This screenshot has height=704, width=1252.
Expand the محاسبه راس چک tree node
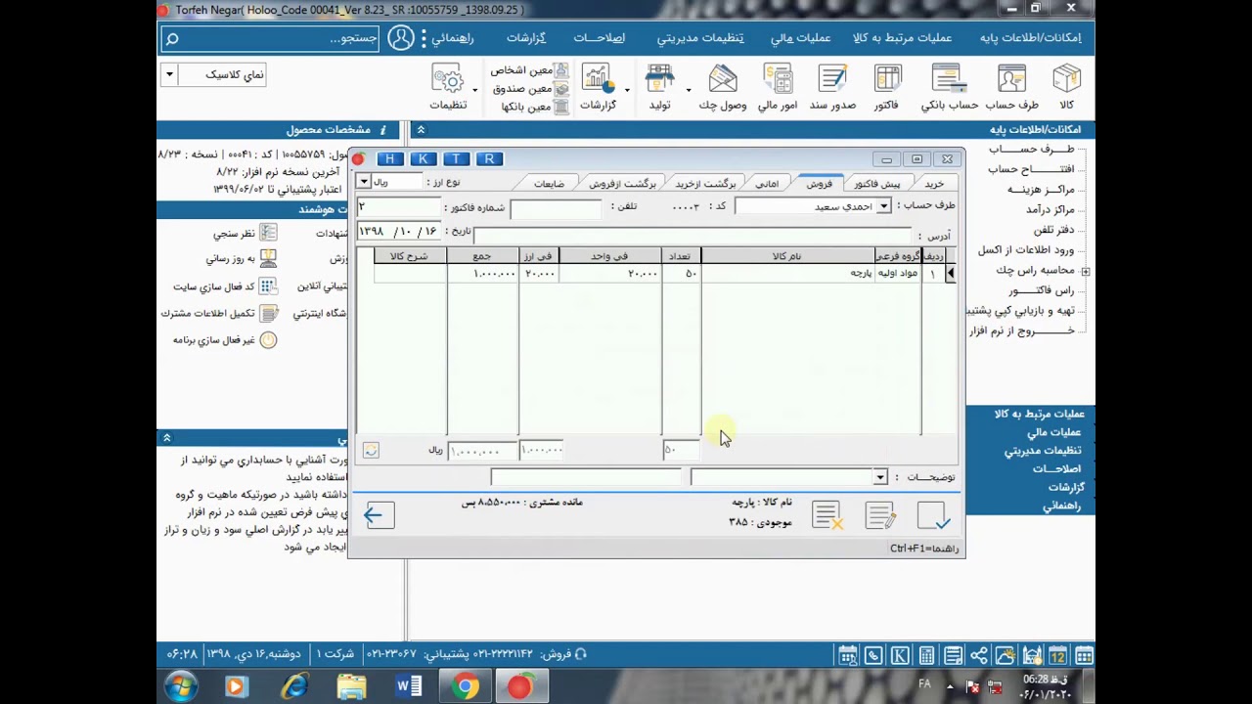(x=1086, y=271)
